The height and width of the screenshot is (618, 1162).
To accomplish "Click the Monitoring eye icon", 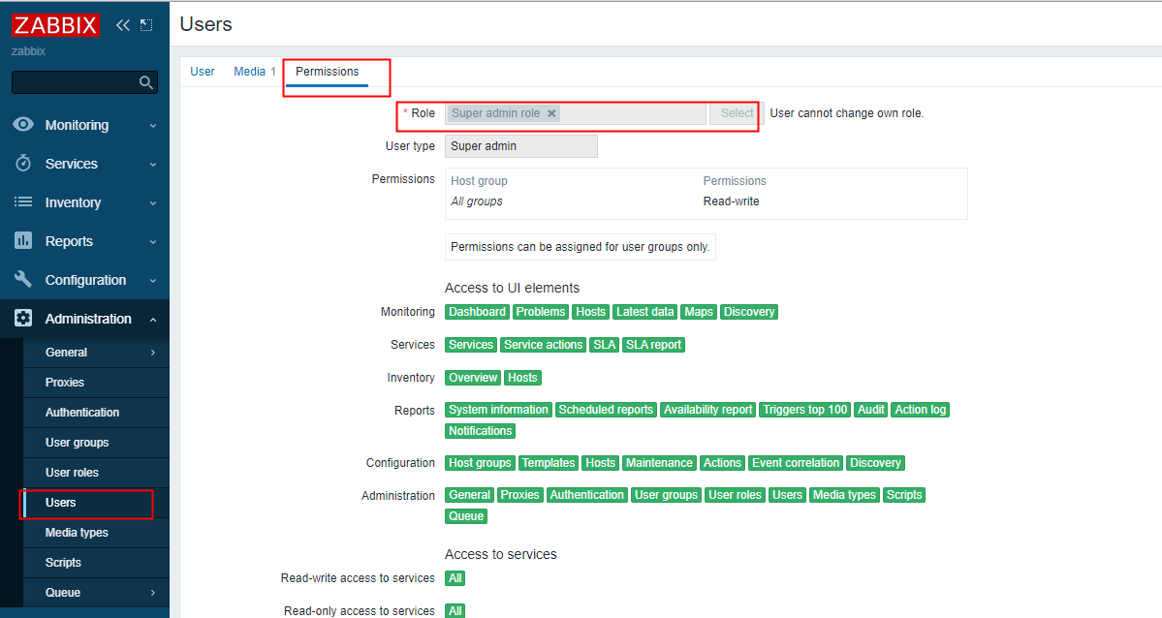I will (24, 125).
